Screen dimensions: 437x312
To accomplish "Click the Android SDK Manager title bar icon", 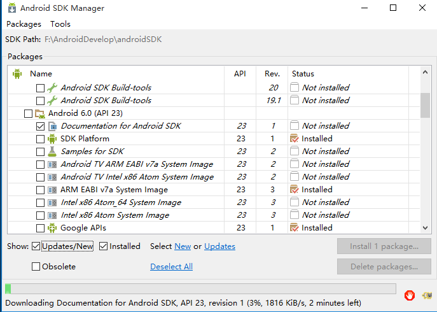I will click(12, 8).
